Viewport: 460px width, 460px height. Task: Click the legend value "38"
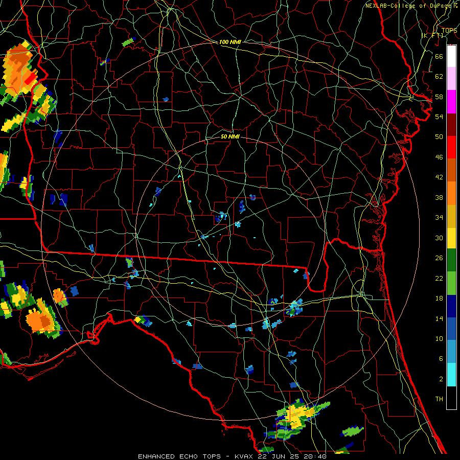pyautogui.click(x=439, y=198)
